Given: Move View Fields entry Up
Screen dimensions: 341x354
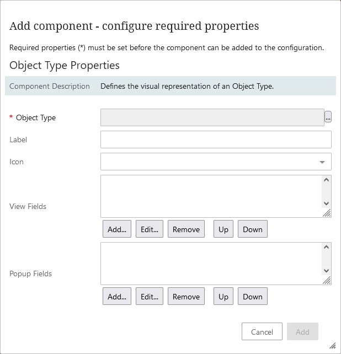Looking at the screenshot, I should (x=223, y=229).
